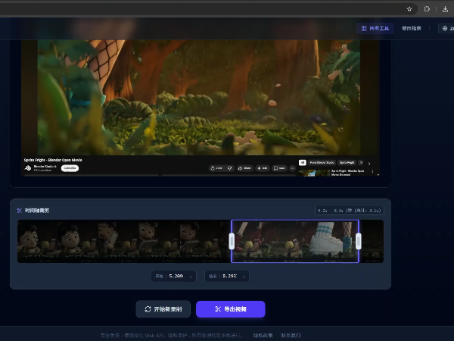Click the stepper arrows on start time

click(191, 277)
